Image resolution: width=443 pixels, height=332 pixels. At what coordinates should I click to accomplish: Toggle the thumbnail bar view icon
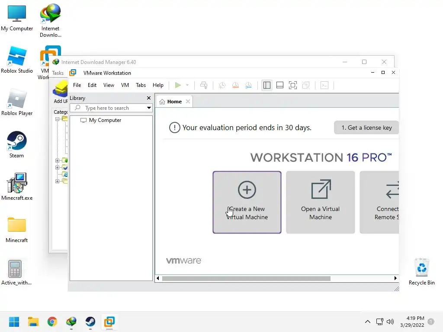(x=280, y=85)
